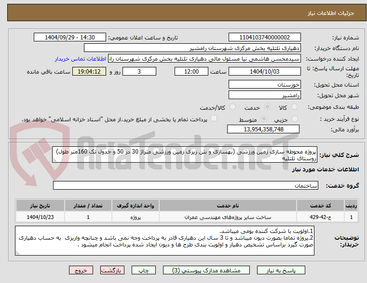The image size is (367, 283).
Task: Click the جزئیات اطلاعات نیاز header title
Action: pyautogui.click(x=330, y=13)
